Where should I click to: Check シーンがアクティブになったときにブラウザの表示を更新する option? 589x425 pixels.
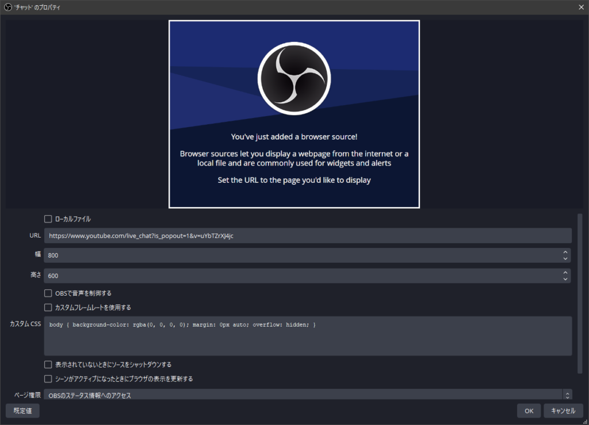click(x=48, y=379)
